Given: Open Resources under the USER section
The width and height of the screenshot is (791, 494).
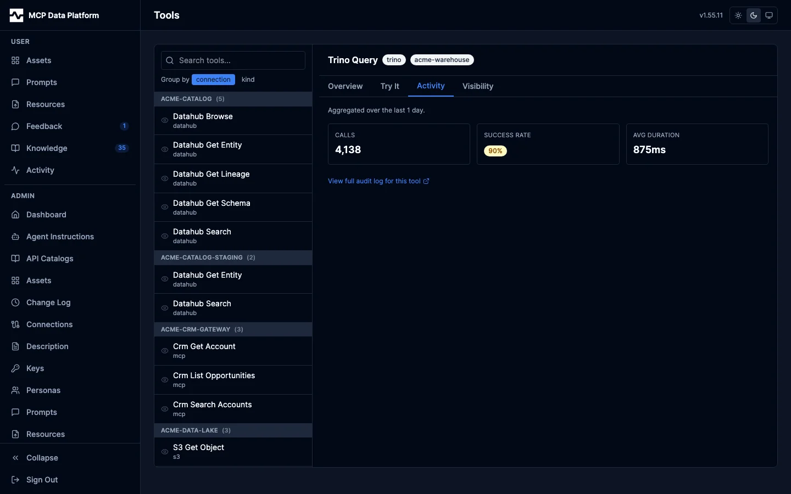Looking at the screenshot, I should [x=70, y=104].
